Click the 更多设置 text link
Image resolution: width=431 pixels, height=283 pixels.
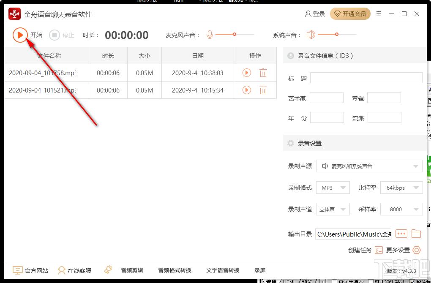click(x=398, y=250)
